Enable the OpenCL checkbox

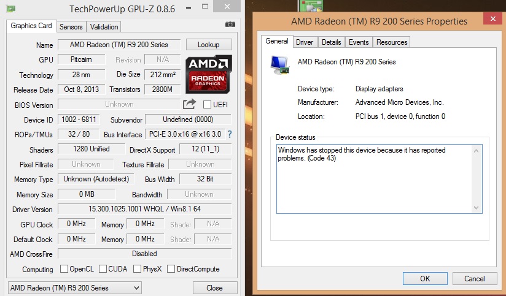[64, 268]
